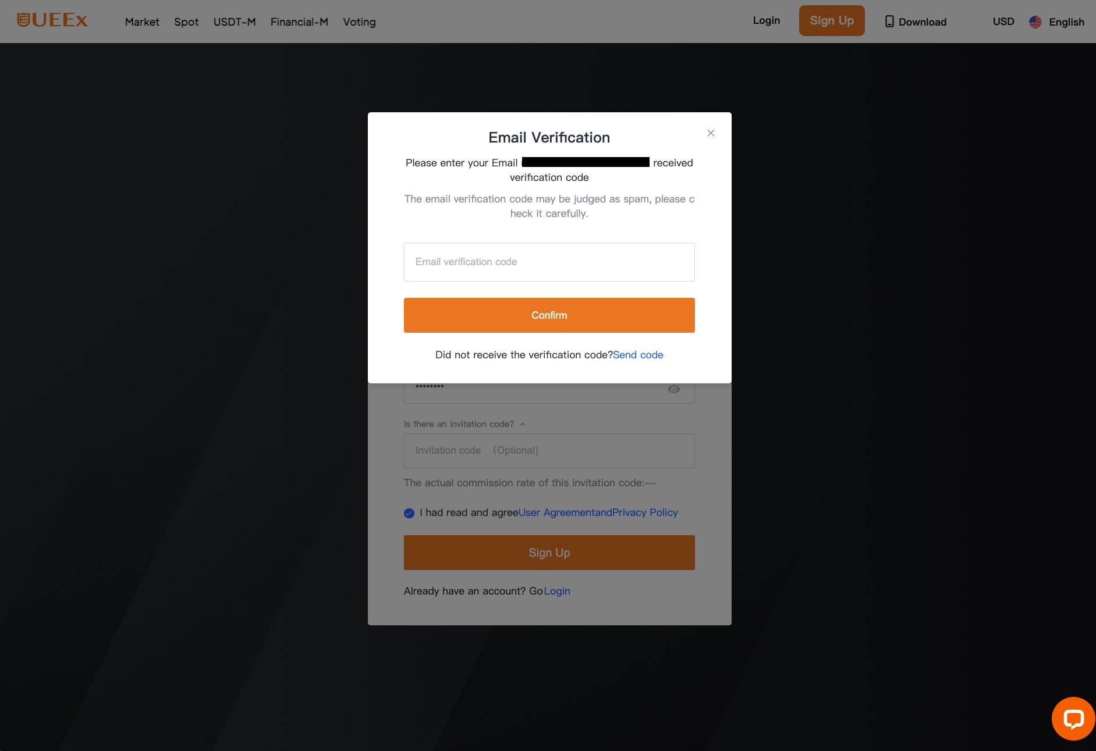
Task: Click the Login link in the header
Action: coord(766,21)
